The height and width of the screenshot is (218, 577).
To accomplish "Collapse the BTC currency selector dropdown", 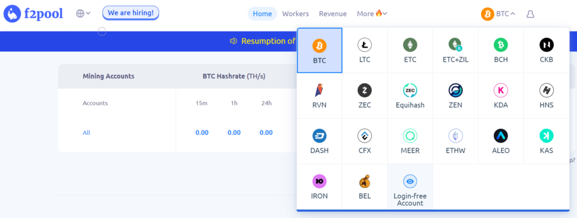I will (x=498, y=14).
